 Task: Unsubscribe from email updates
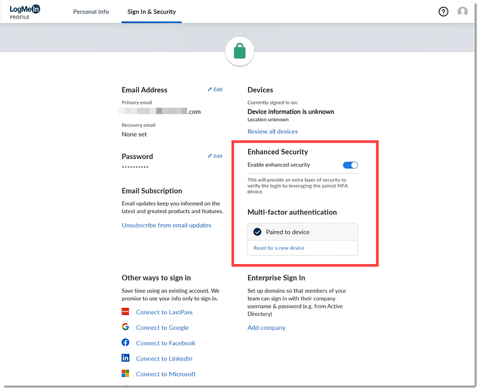coord(166,225)
